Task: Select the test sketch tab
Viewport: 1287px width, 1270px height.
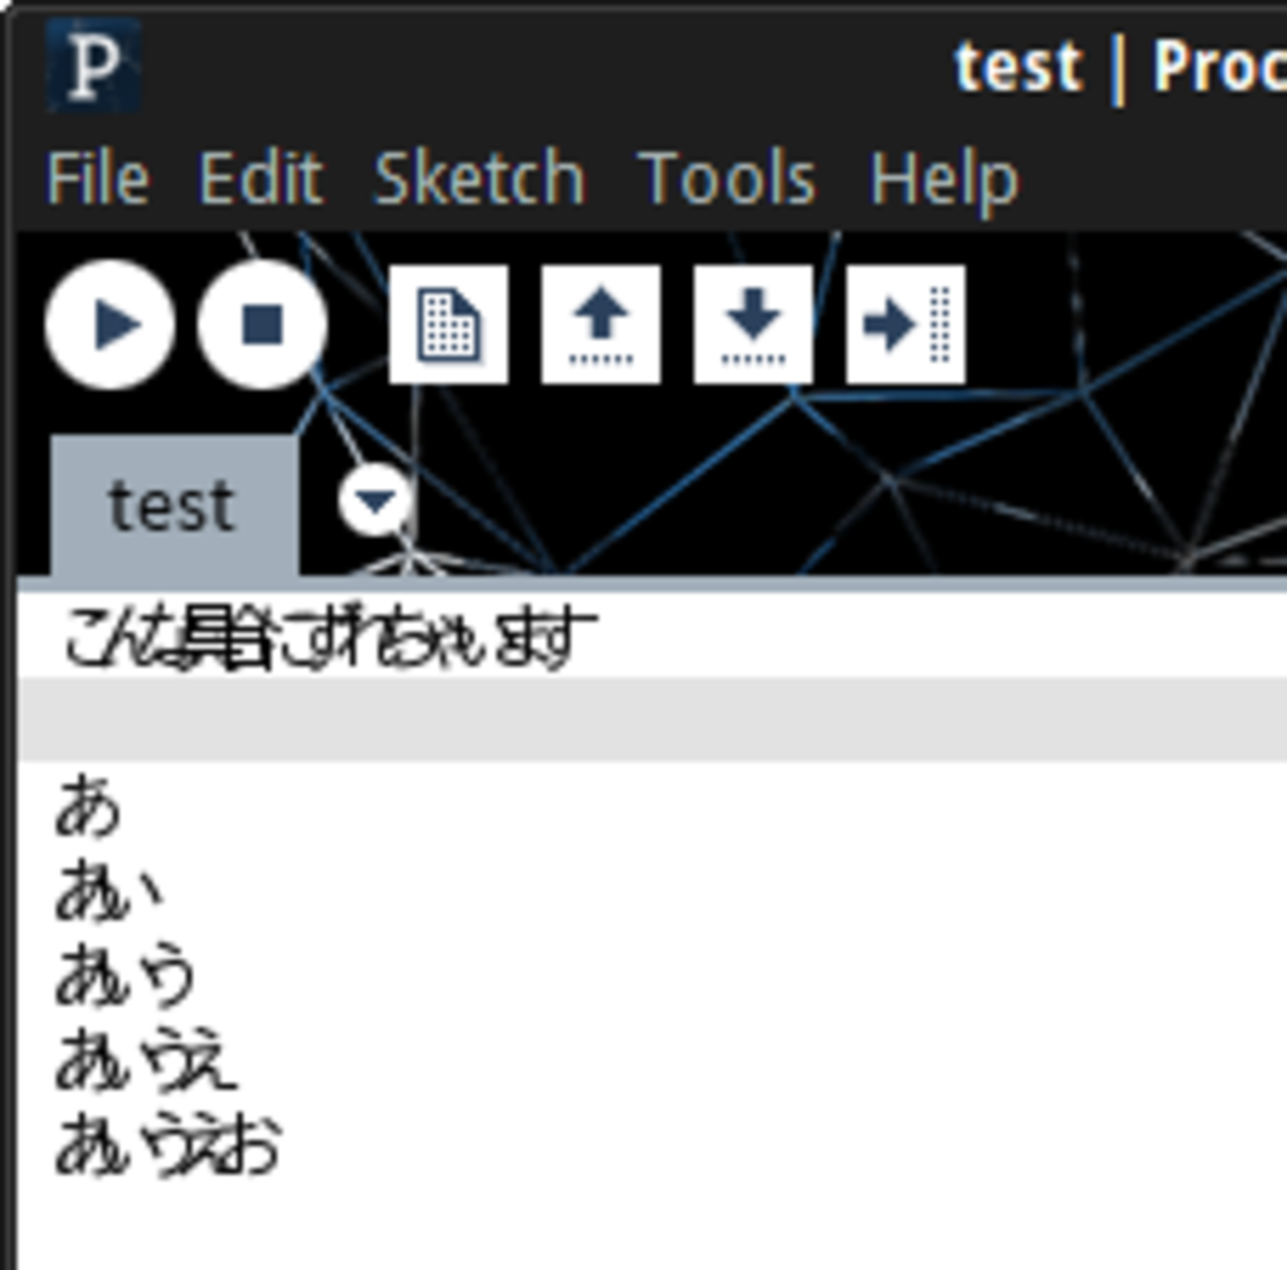Action: tap(172, 506)
